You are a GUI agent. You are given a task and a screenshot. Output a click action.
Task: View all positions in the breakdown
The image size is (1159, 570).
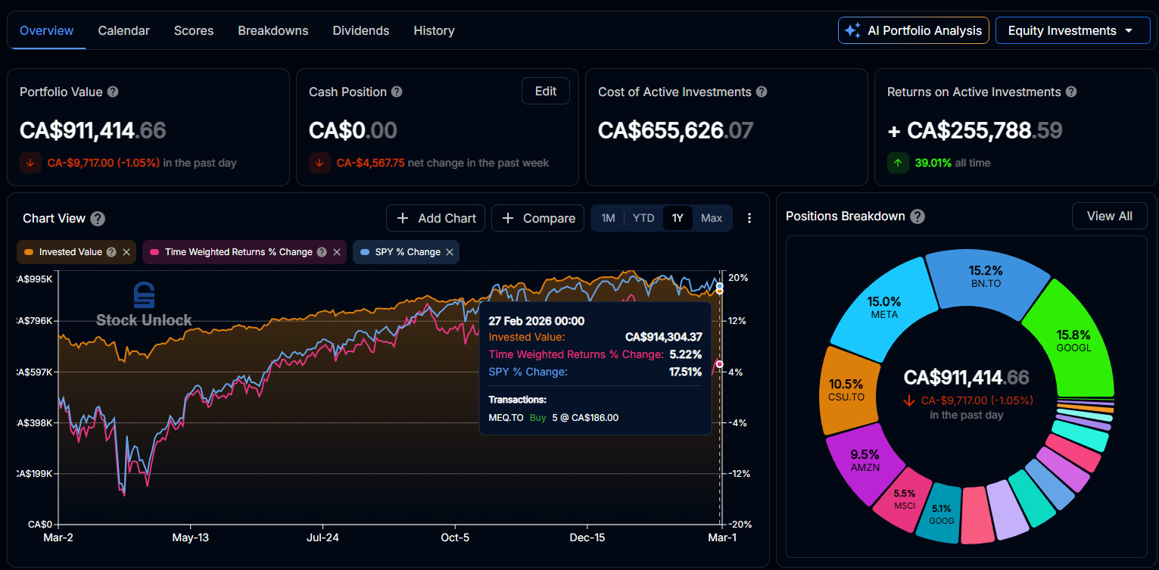click(1110, 216)
